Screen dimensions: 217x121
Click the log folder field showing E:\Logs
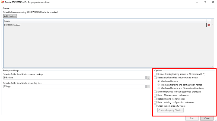coord(74,86)
